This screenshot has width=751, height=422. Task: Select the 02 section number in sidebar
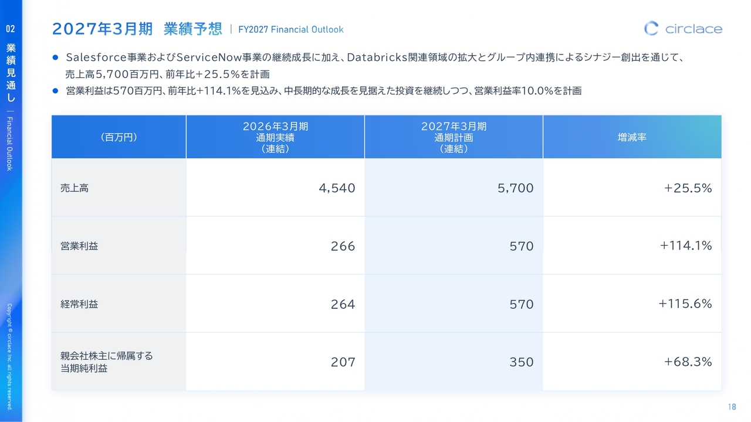11,29
